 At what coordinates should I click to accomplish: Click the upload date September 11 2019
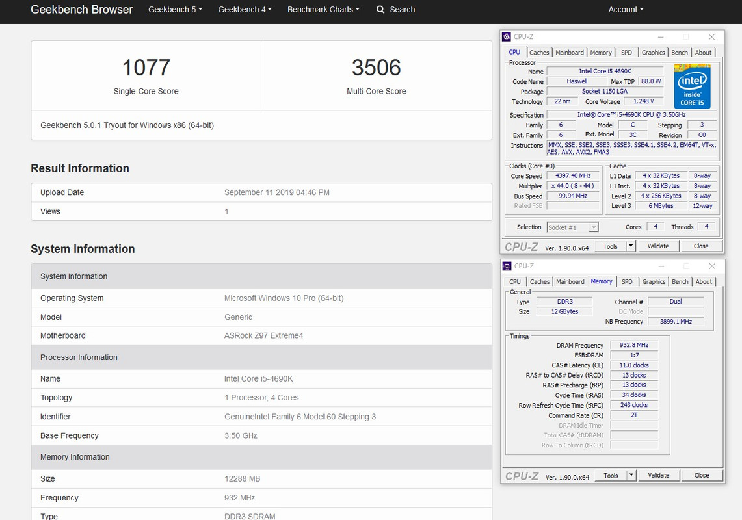(277, 192)
